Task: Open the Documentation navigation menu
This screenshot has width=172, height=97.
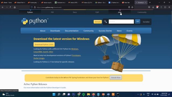Action: [72, 31]
